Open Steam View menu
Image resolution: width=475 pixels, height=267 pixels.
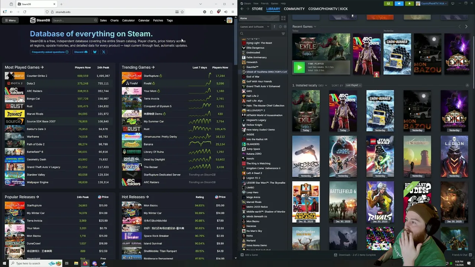tap(256, 3)
